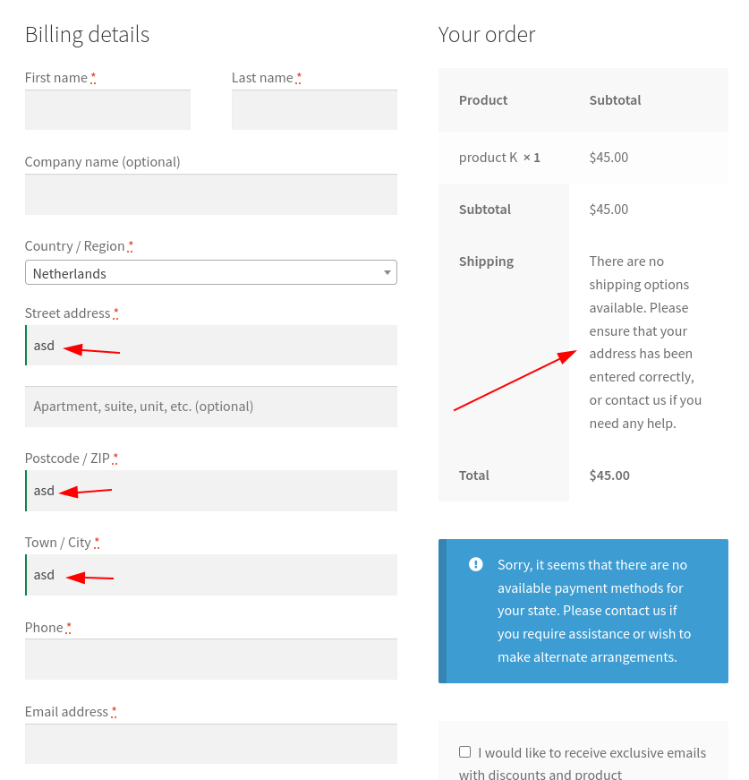Click the Subtotal column header
Image resolution: width=749 pixels, height=780 pixels.
615,100
